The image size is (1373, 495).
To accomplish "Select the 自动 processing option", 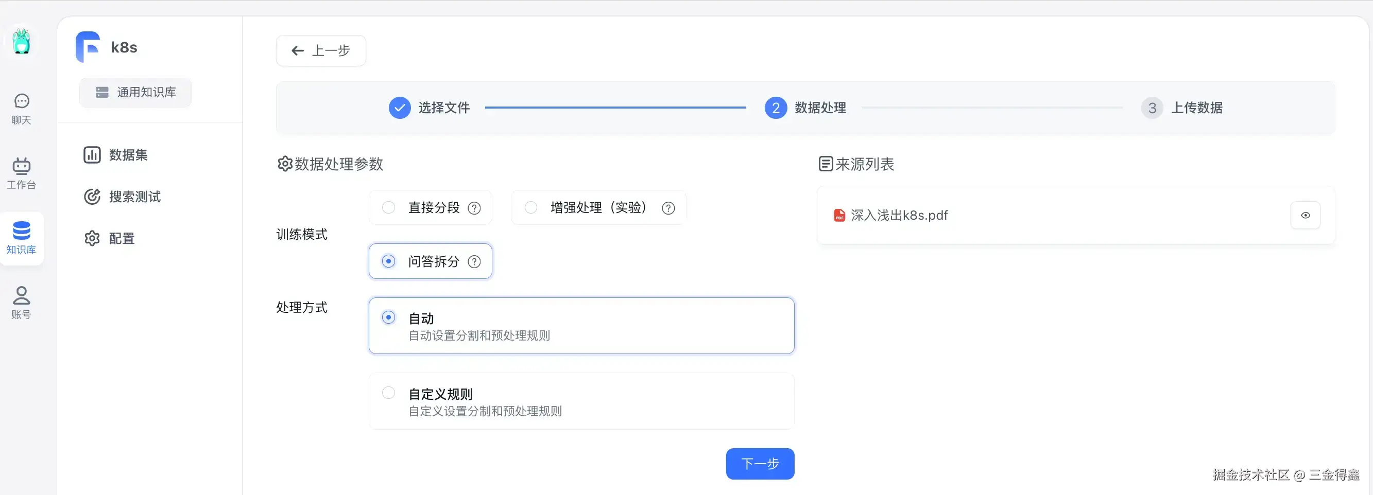I will tap(388, 318).
